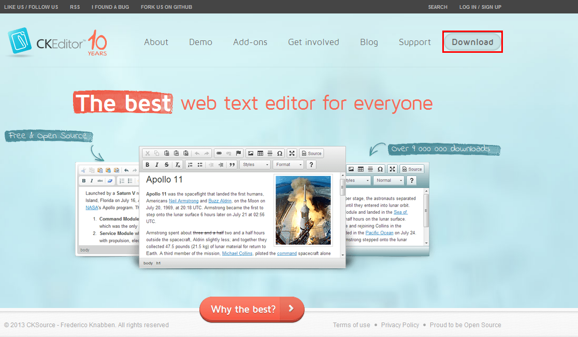
Task: Click question mark help icon in right editor
Action: click(x=411, y=181)
